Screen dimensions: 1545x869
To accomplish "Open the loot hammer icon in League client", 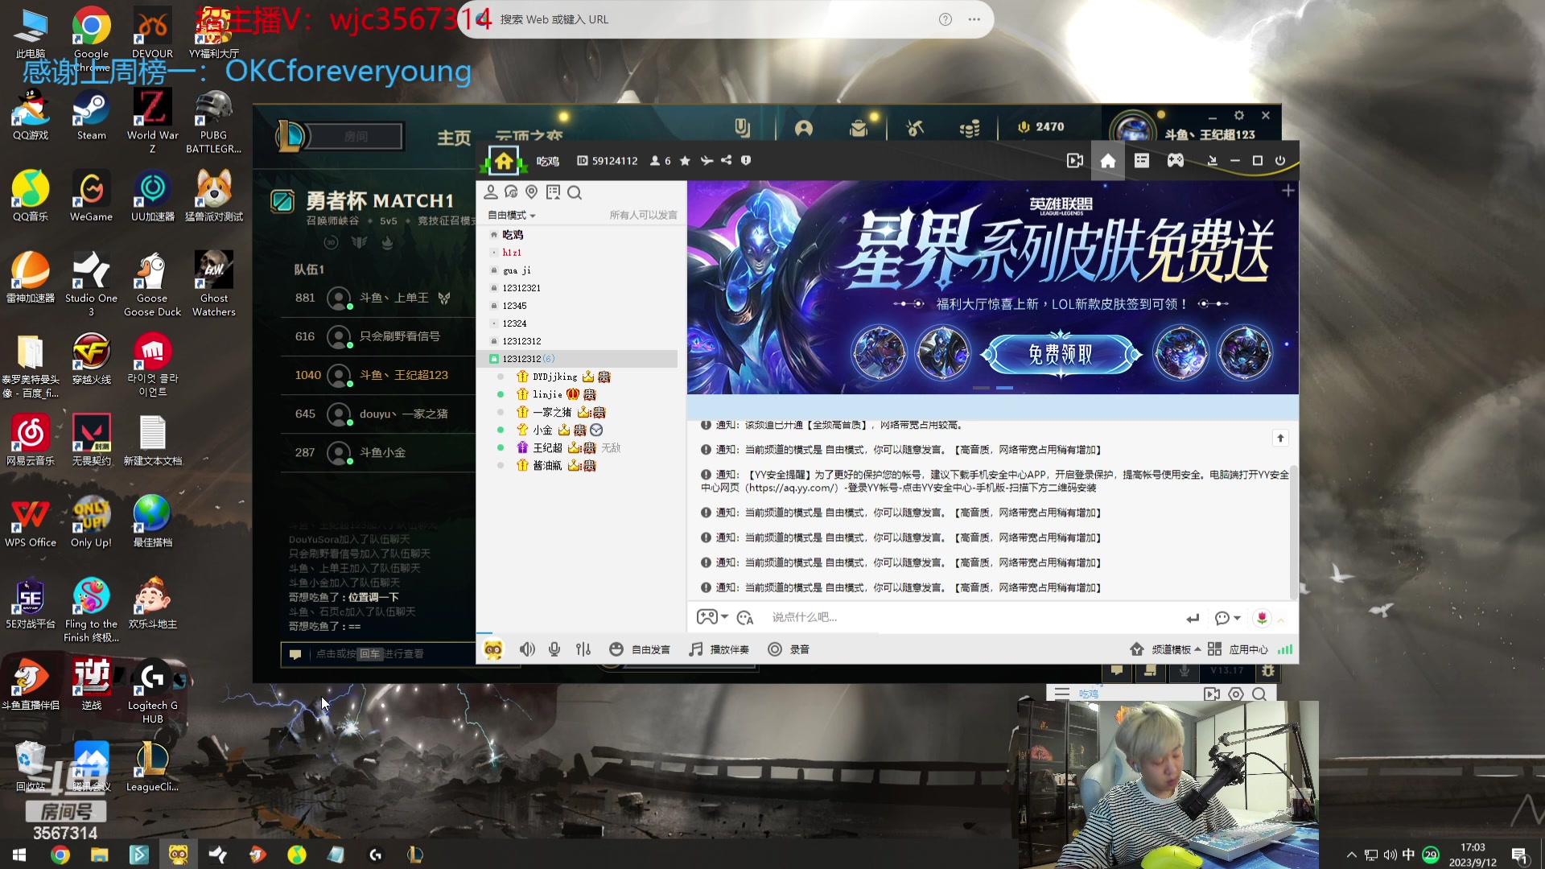I will tap(915, 128).
